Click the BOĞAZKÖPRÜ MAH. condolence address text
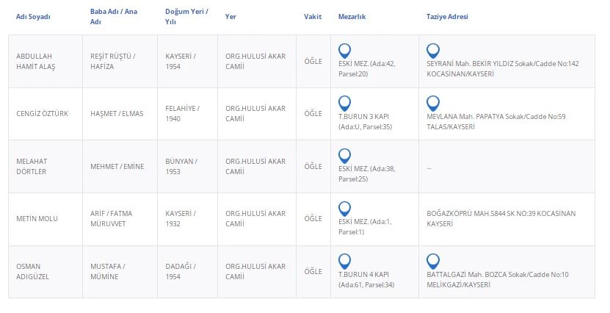The width and height of the screenshot is (610, 313). [501, 218]
